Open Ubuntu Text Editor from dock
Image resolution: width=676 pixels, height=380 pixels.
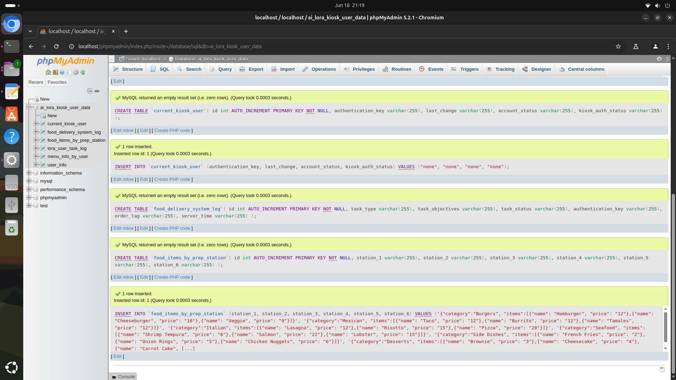click(x=12, y=92)
